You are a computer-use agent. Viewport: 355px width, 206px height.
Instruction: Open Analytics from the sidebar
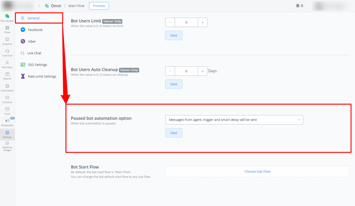coord(7,41)
